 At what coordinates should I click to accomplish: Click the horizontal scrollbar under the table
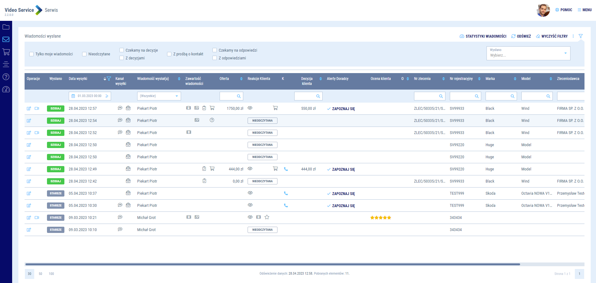pos(272,264)
